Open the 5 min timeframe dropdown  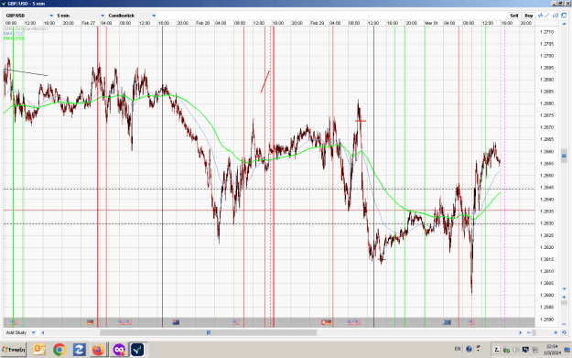coord(81,16)
